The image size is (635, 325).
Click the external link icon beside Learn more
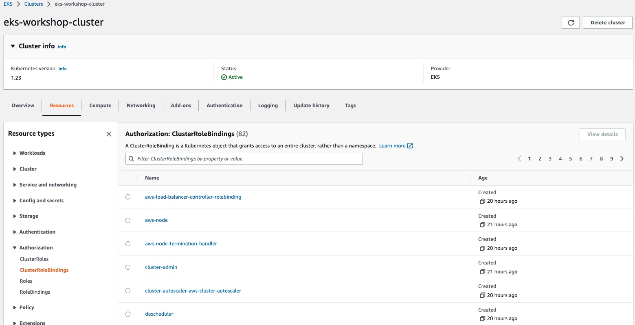[x=410, y=146]
